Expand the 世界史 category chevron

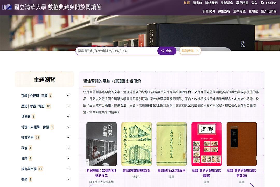68,117
